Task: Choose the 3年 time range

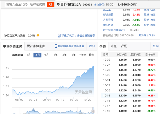Action: [x=65, y=55]
